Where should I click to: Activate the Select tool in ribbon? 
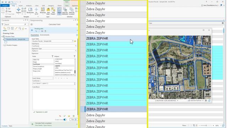coord(59,11)
